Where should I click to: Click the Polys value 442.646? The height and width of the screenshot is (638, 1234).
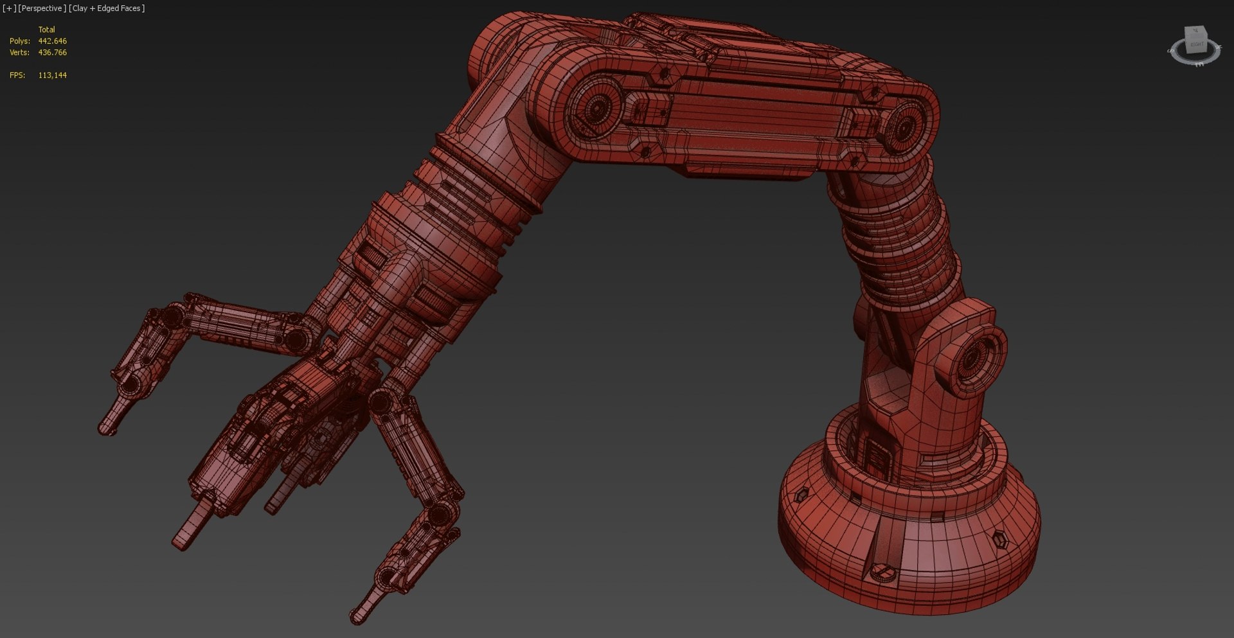tap(53, 41)
